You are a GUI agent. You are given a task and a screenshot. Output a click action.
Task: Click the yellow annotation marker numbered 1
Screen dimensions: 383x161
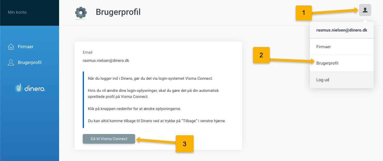tap(304, 13)
